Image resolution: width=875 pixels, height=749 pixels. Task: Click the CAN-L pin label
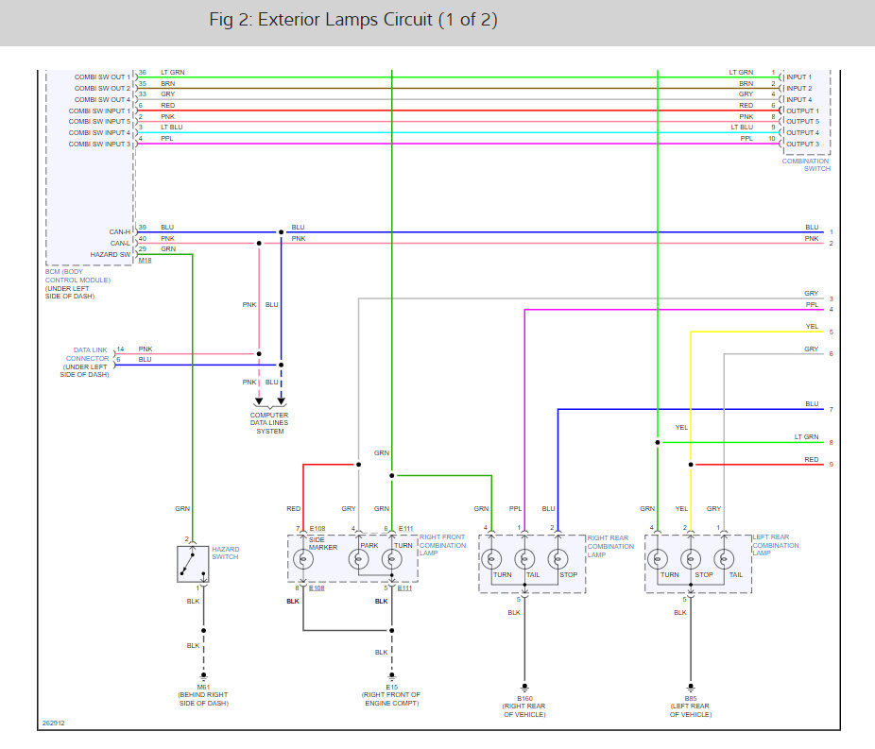(x=120, y=243)
